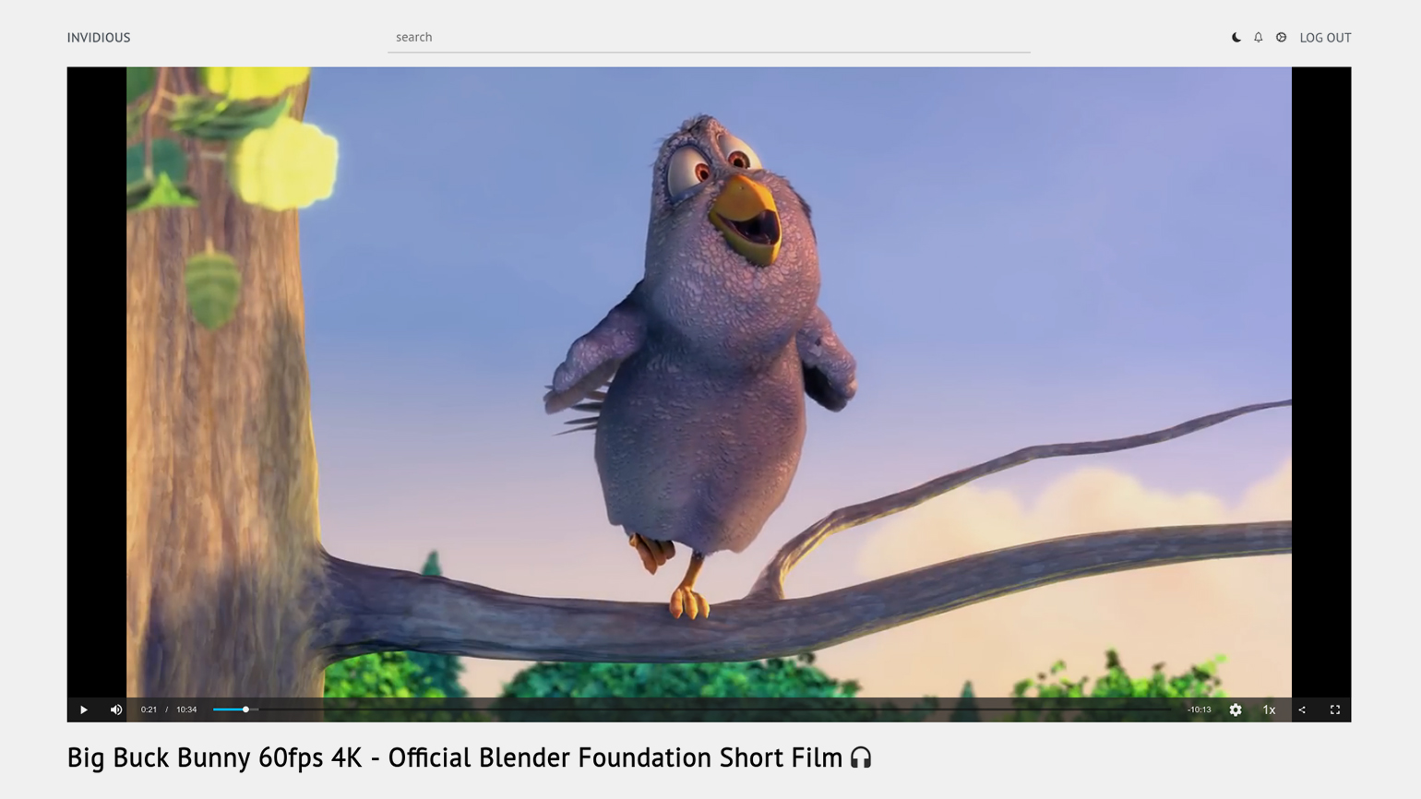This screenshot has height=799, width=1421.
Task: Focus the search input field
Action: coord(709,37)
